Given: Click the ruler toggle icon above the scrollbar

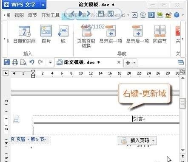Looking at the screenshot, I should click(x=182, y=72).
